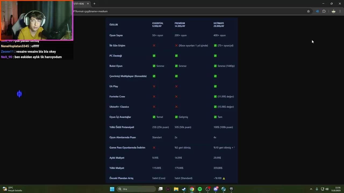This screenshot has height=193, width=344.
Task: Click the microphone tray icon
Action: (317, 189)
